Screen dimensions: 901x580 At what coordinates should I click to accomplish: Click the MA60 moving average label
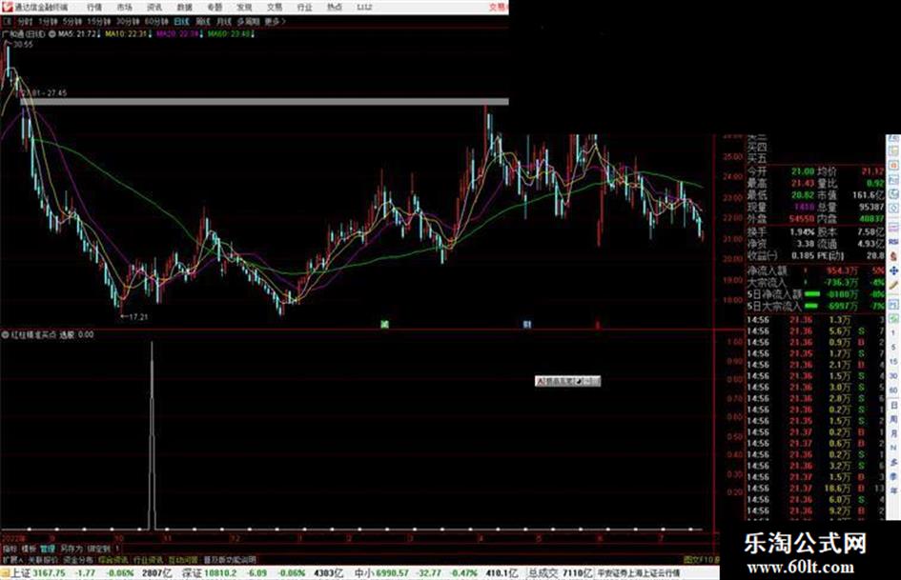[229, 34]
